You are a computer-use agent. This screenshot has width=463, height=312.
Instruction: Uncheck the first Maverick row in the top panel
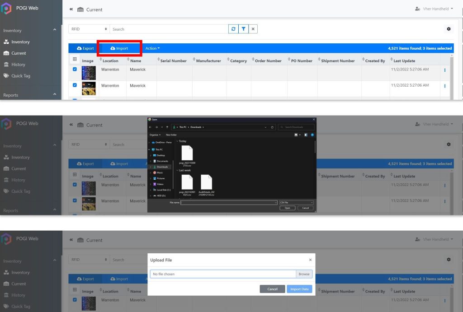click(x=75, y=69)
